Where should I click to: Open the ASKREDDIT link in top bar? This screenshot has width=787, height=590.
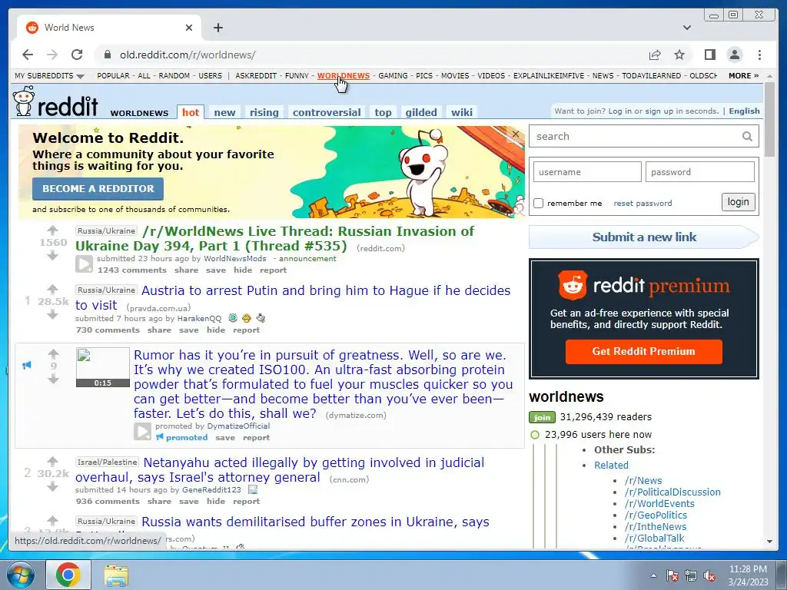pos(256,76)
